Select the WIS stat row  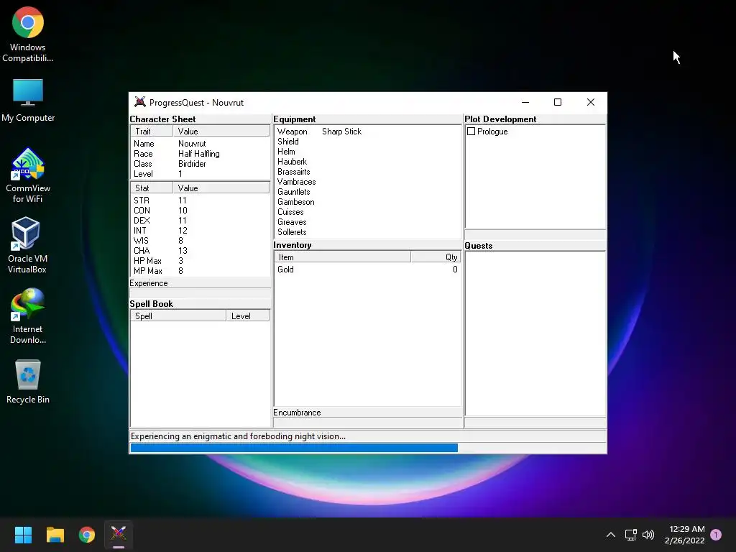200,241
